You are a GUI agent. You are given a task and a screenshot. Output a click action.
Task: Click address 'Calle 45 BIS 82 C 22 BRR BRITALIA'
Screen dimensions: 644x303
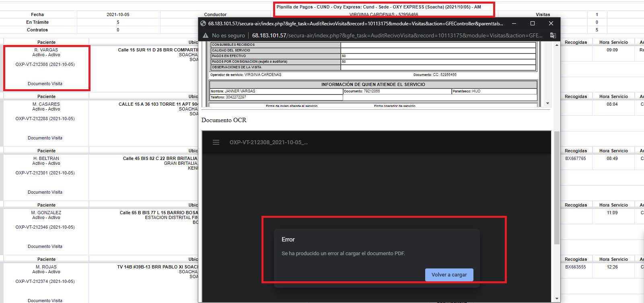coord(160,158)
